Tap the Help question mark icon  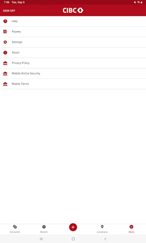click(x=5, y=21)
